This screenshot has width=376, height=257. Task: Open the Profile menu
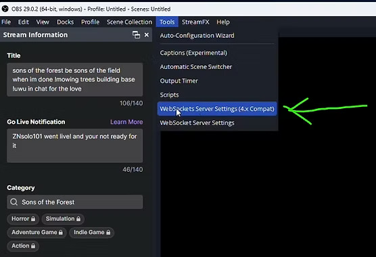(90, 22)
